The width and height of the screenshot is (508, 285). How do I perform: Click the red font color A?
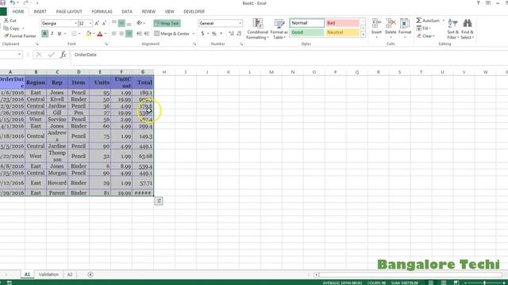click(100, 33)
